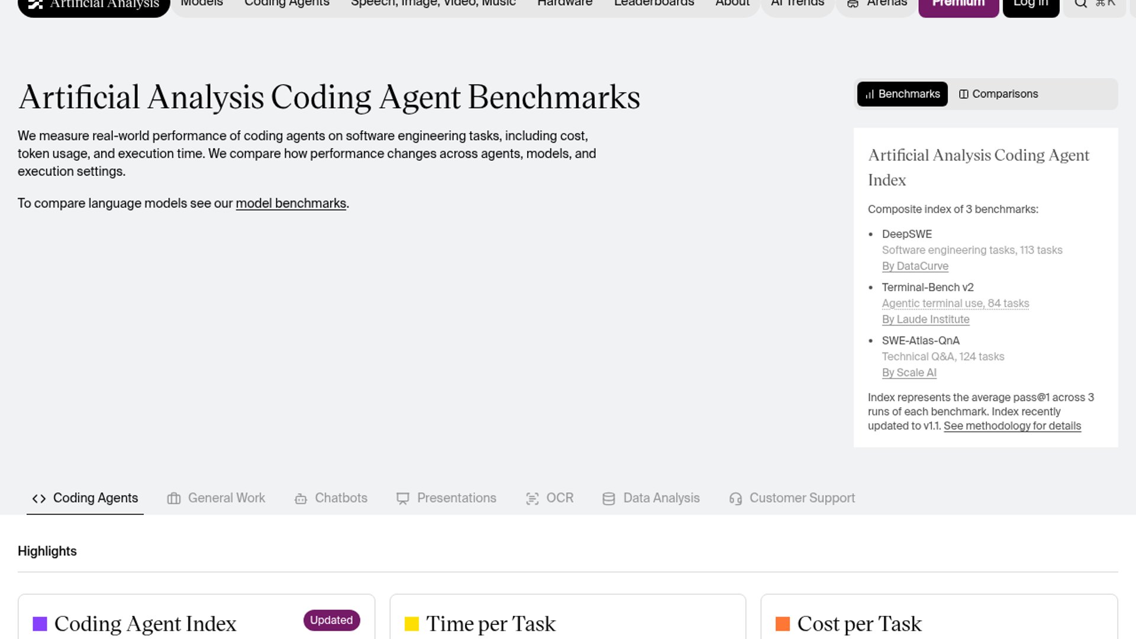
Task: Open the Arenas page
Action: click(877, 5)
